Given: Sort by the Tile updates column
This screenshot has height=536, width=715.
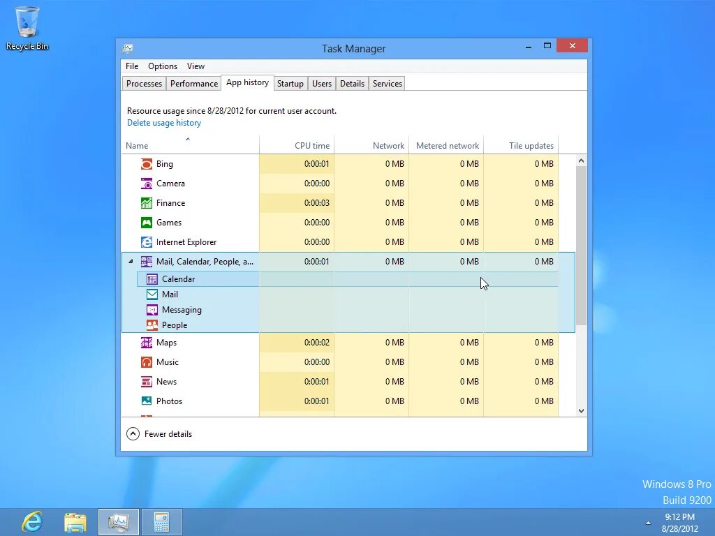Looking at the screenshot, I should coord(521,145).
